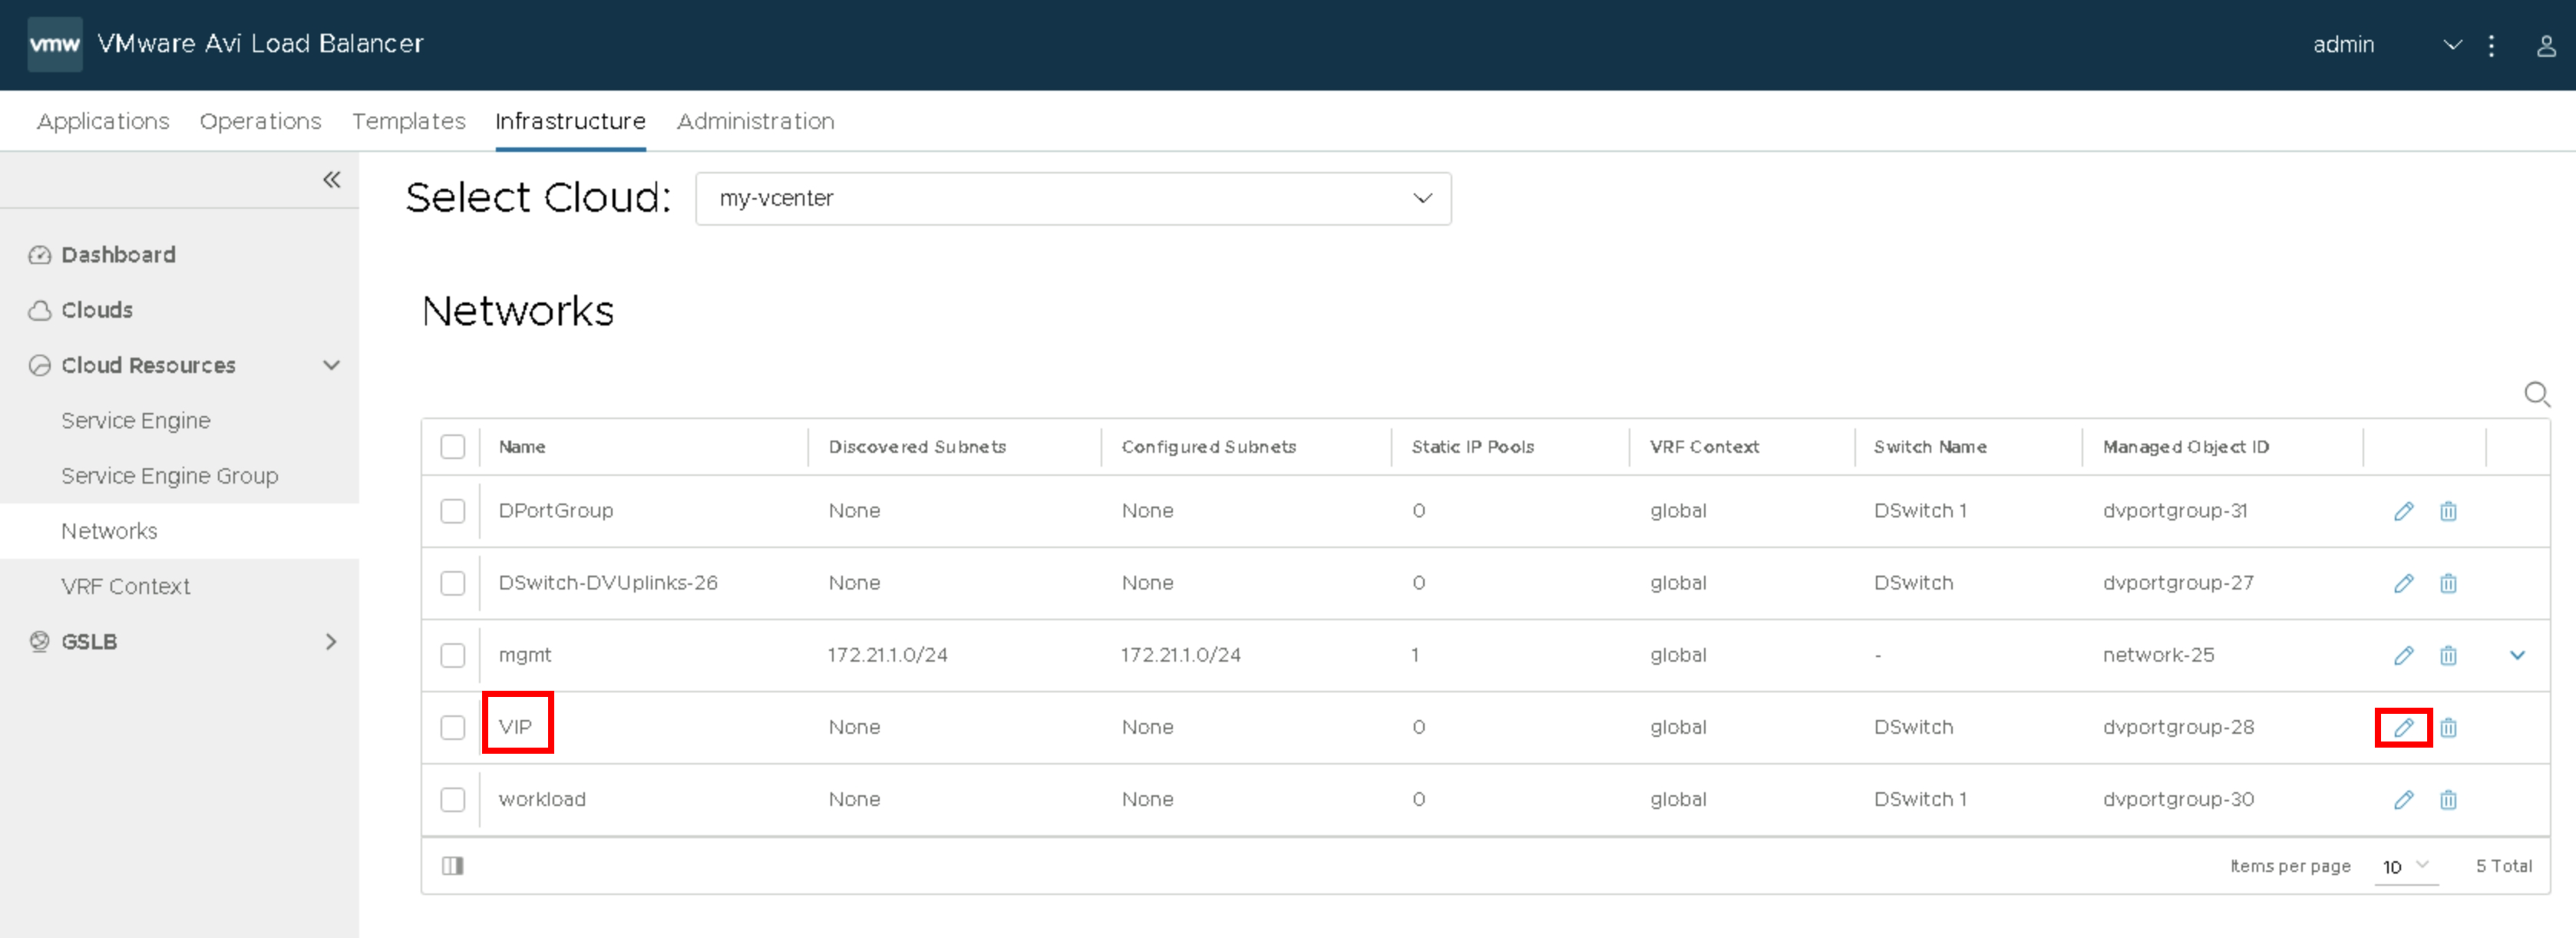Tick the select-all checkbox in table header

pyautogui.click(x=453, y=446)
